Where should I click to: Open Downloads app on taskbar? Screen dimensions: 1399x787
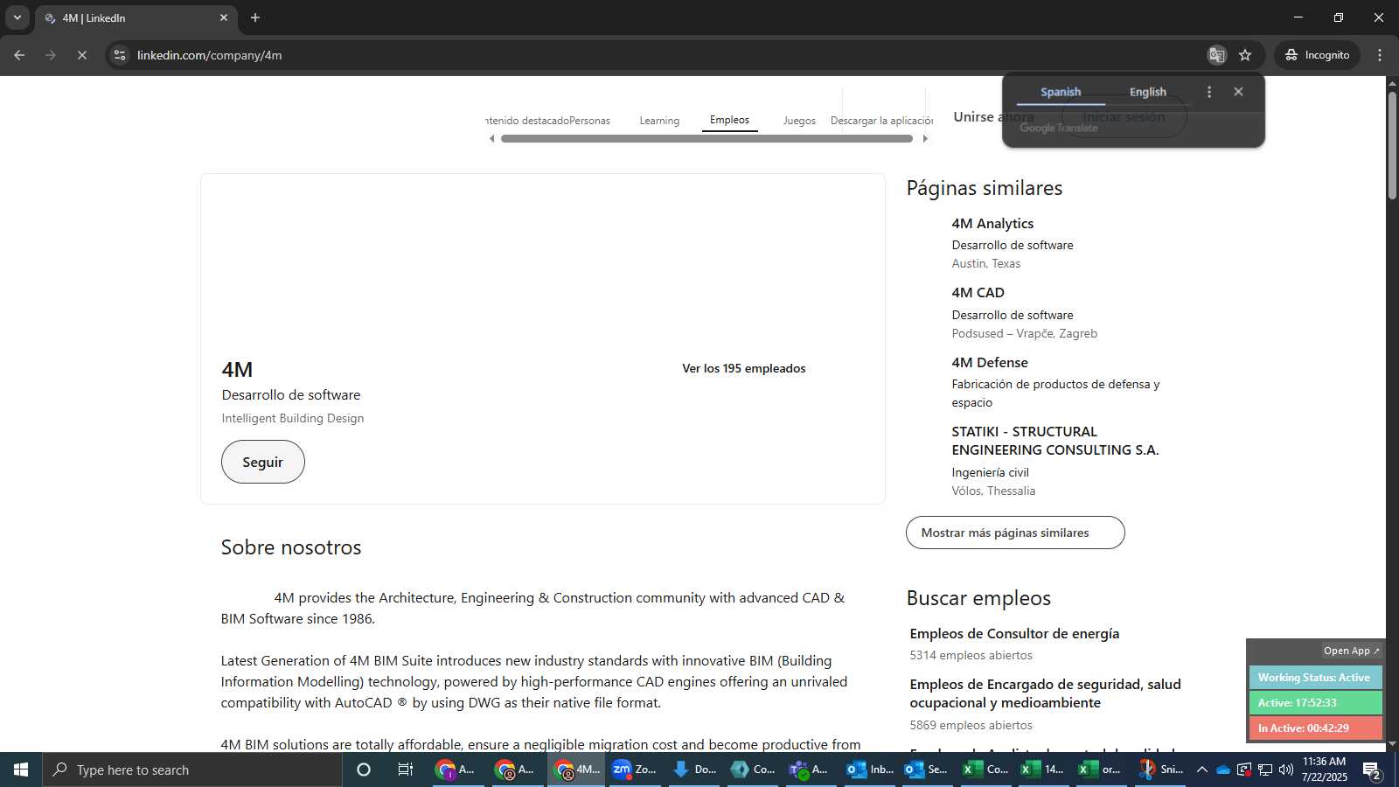[x=694, y=770]
